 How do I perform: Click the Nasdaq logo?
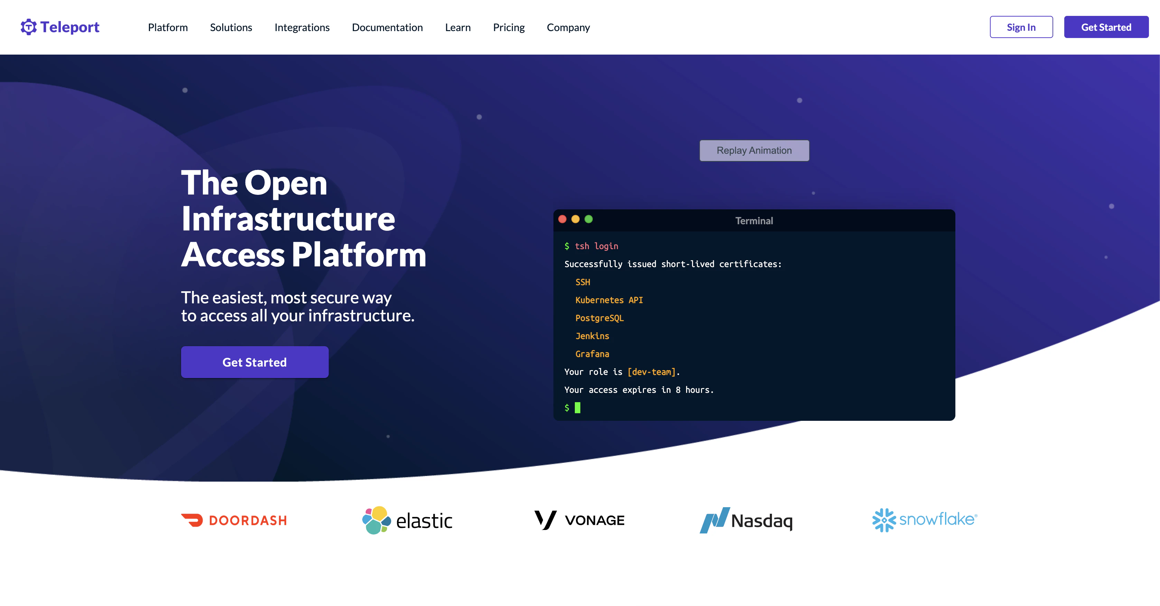(x=746, y=520)
